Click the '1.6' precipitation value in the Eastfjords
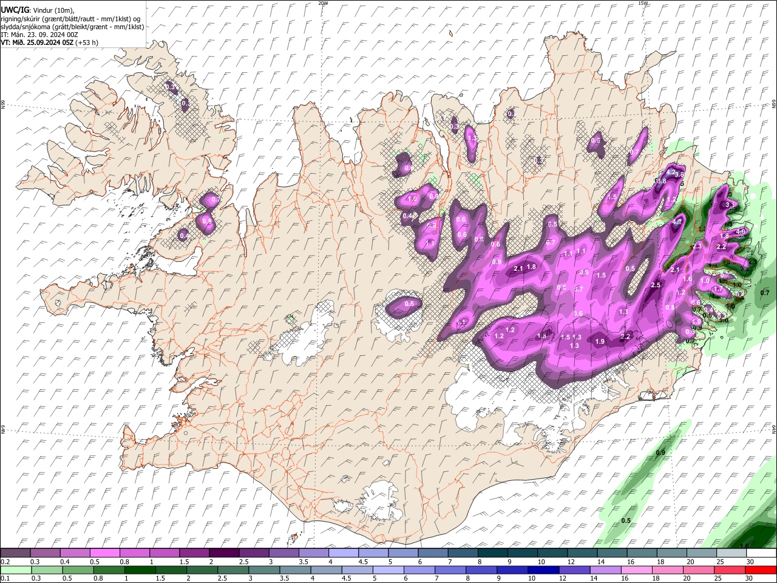777x583 pixels. [x=688, y=279]
